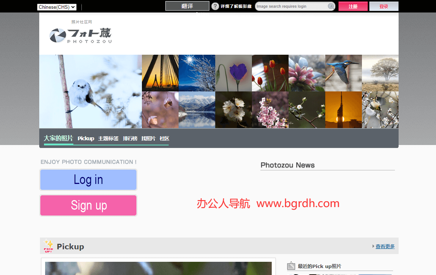
Task: Click the picture frame icon beside 最近的Pick up照片
Action: (292, 266)
